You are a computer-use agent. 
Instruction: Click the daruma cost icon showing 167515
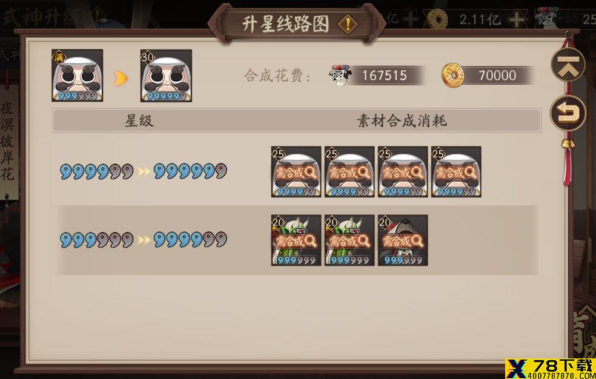(x=340, y=75)
